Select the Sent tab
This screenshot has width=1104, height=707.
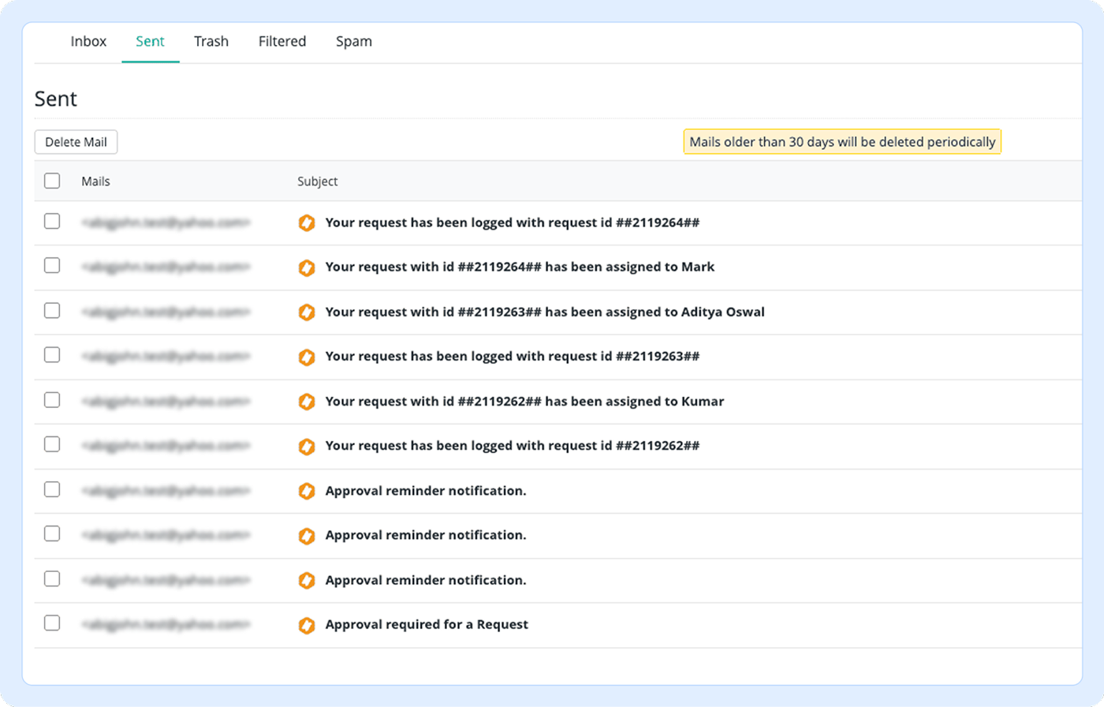[150, 41]
